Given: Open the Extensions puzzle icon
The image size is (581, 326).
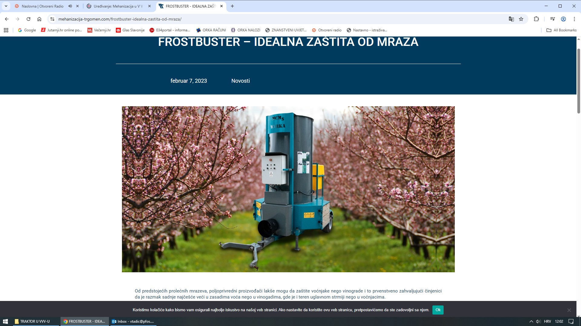Looking at the screenshot, I should [536, 19].
